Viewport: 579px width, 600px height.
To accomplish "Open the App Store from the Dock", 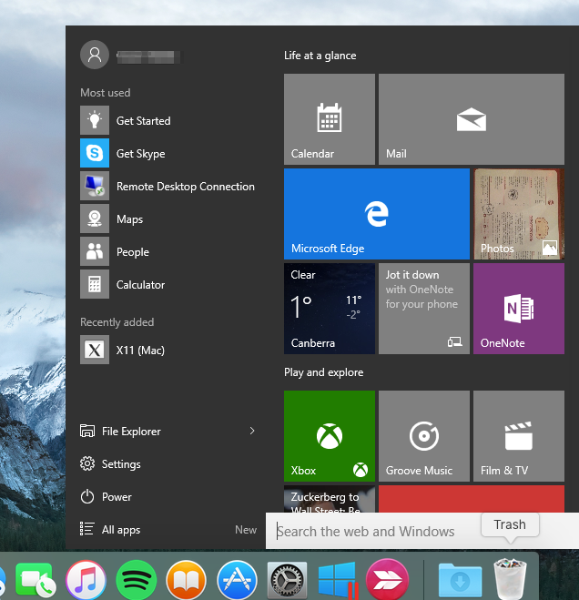I will click(x=237, y=580).
